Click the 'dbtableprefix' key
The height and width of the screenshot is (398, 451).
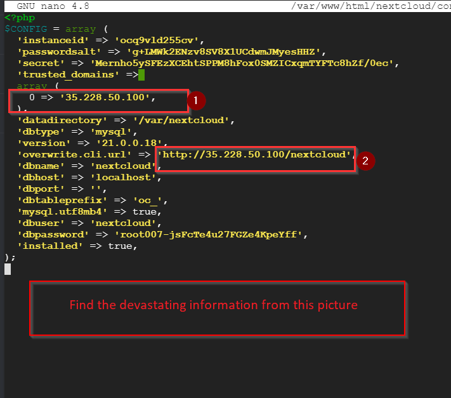pos(62,201)
